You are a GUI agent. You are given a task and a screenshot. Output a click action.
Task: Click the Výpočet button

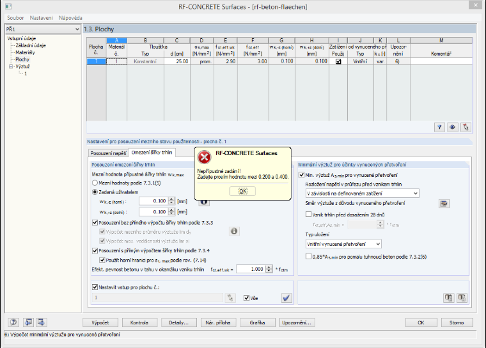coord(100,322)
